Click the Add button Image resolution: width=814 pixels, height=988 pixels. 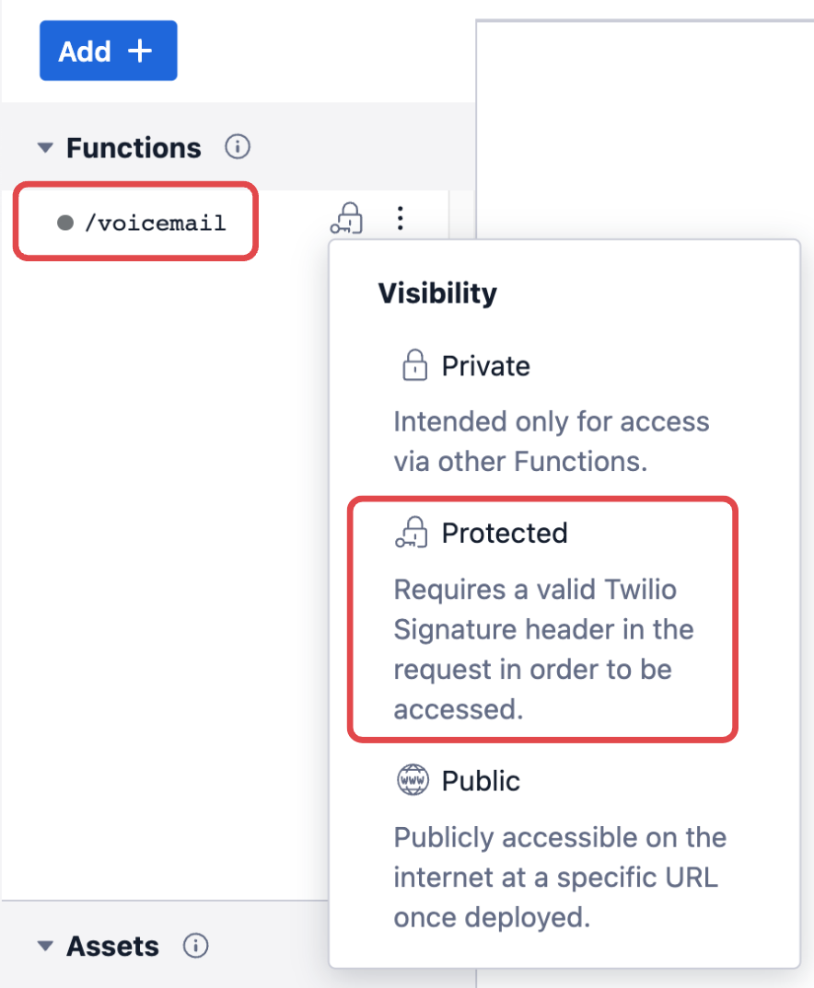tap(108, 52)
